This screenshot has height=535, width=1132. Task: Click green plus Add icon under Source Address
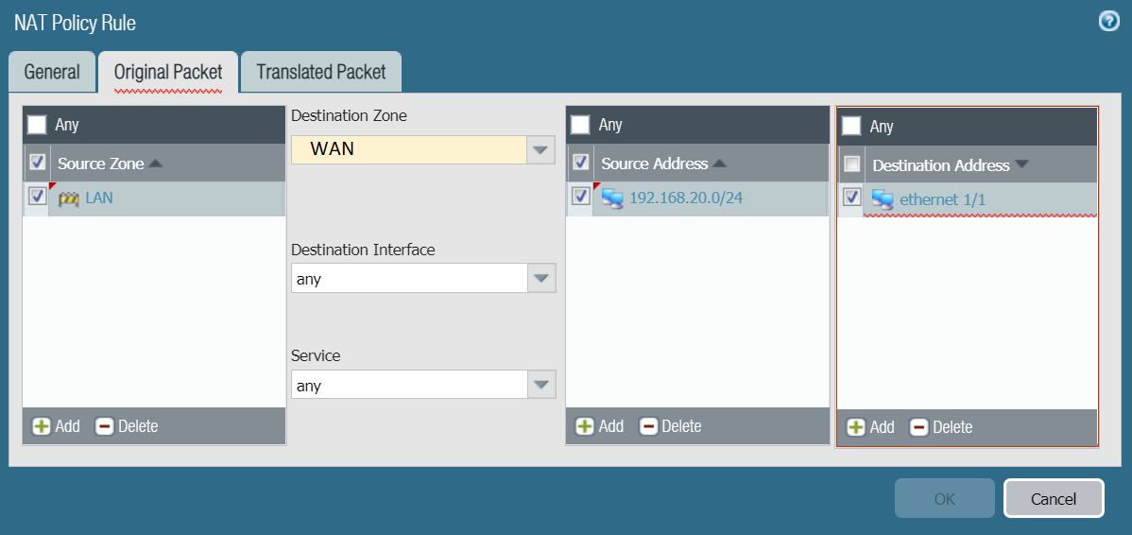[585, 426]
